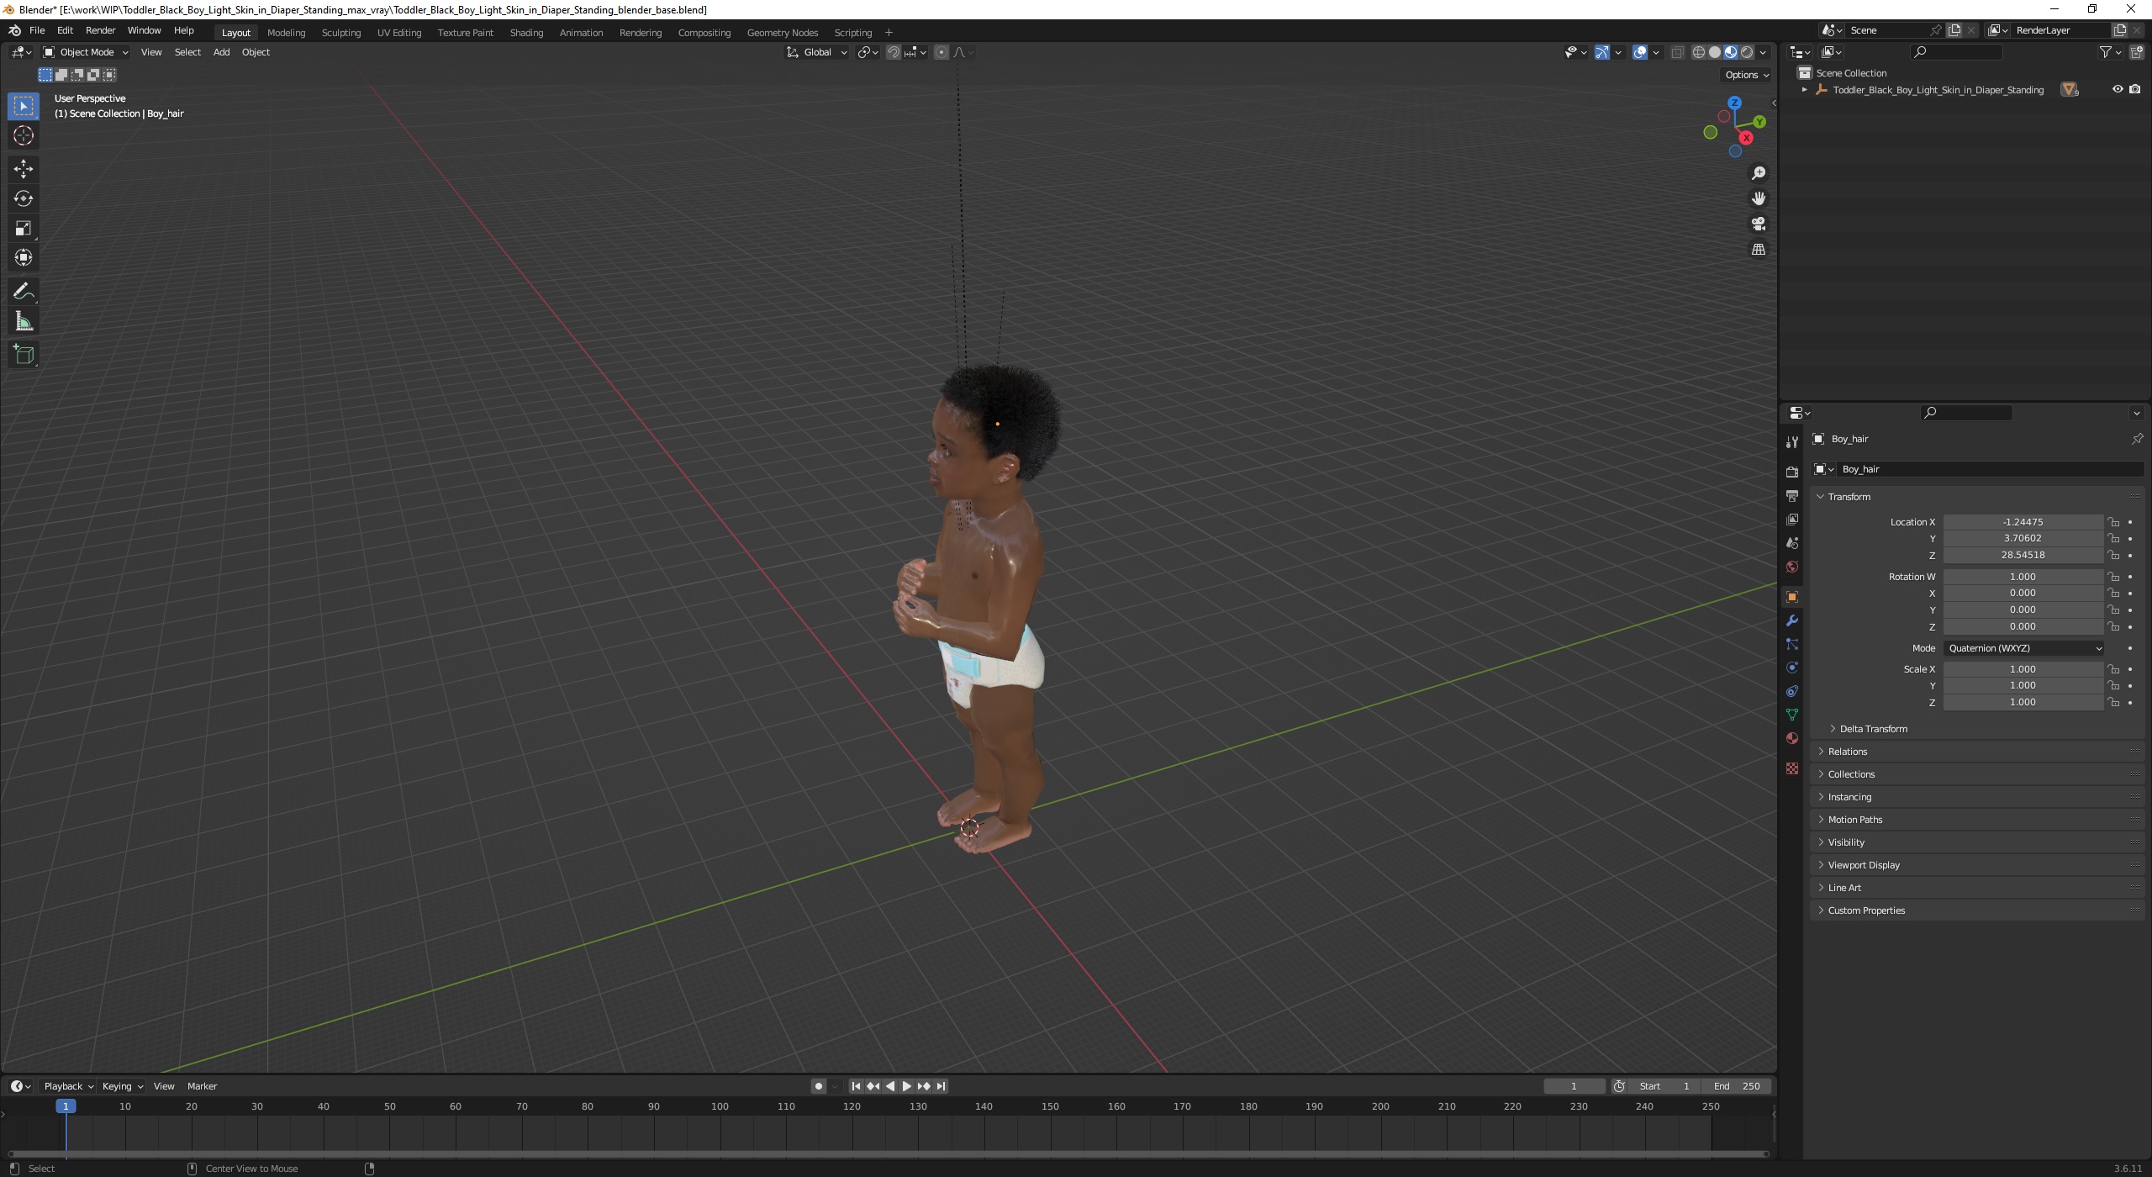2152x1177 pixels.
Task: Toggle auto keying record button
Action: (818, 1086)
